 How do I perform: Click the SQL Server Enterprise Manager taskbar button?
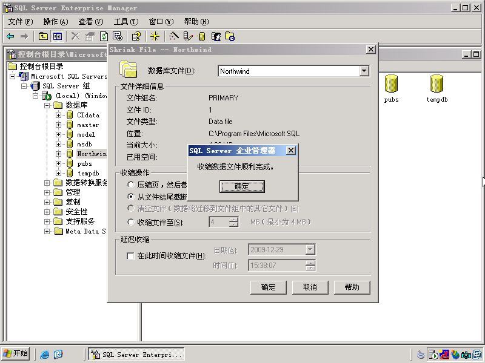(136, 355)
